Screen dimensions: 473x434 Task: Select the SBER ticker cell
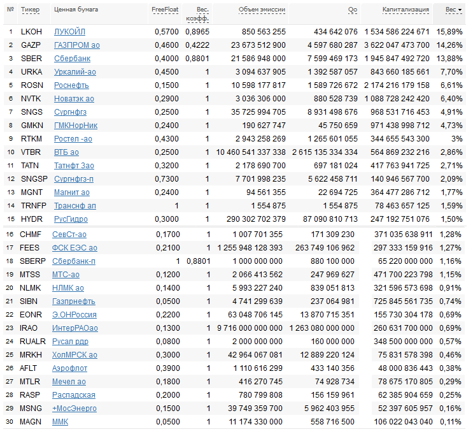pos(31,58)
